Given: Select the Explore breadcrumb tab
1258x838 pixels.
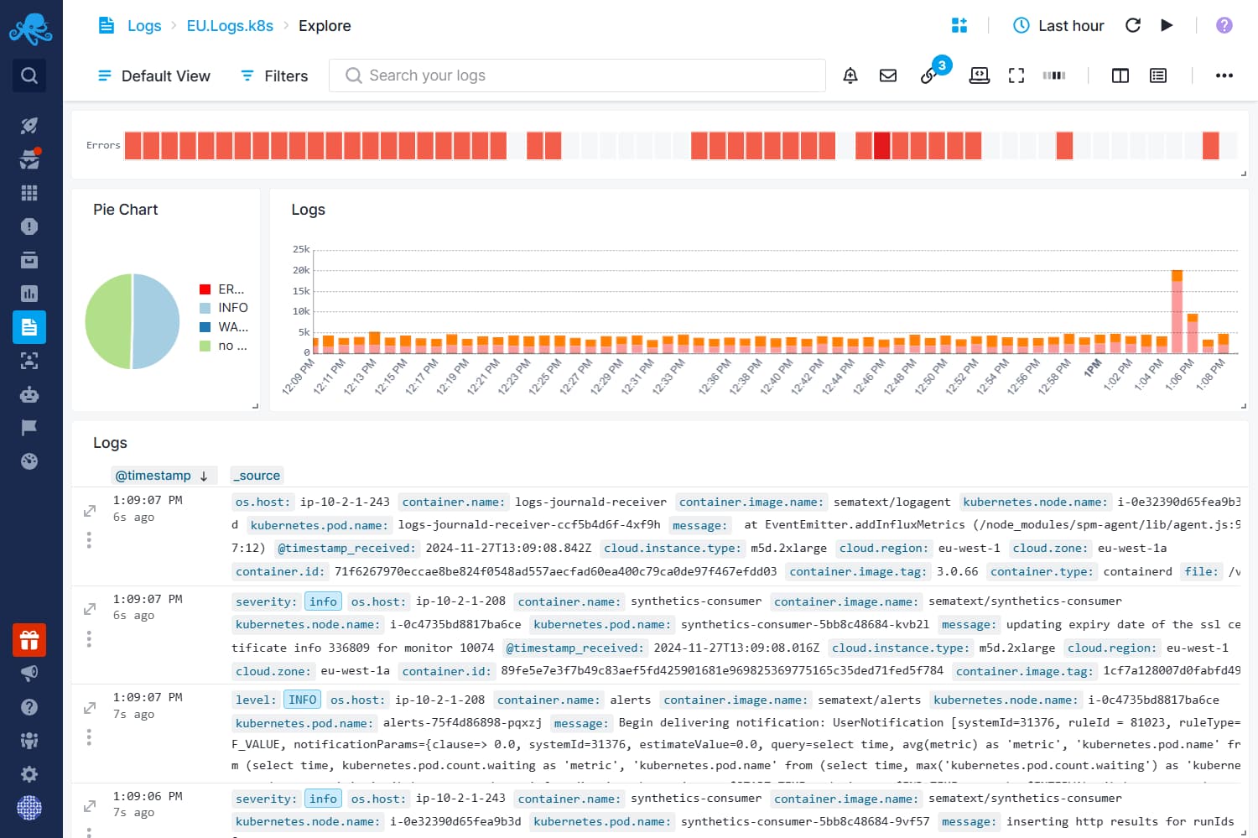Looking at the screenshot, I should click(325, 25).
